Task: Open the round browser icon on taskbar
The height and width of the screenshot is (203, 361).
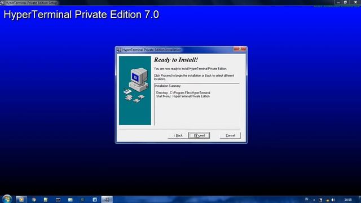Action: tap(34, 200)
